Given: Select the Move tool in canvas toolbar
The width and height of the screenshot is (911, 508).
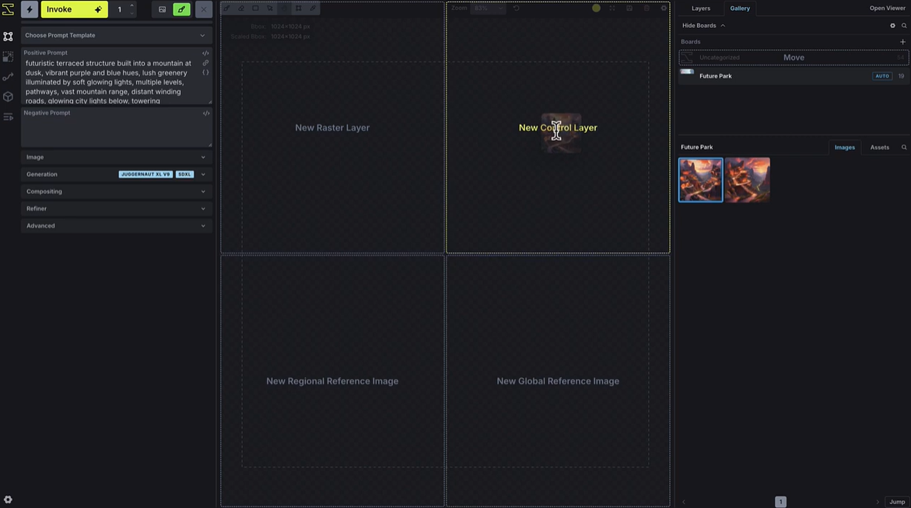Looking at the screenshot, I should [x=270, y=8].
